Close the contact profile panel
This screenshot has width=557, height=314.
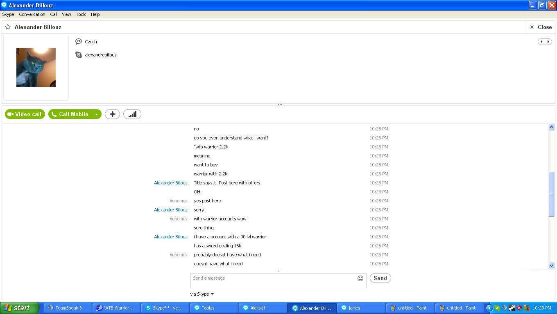click(x=541, y=27)
